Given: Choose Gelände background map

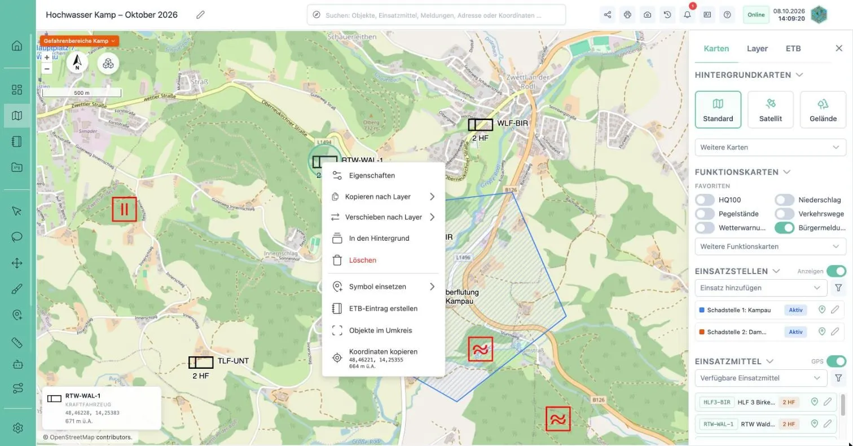Looking at the screenshot, I should (x=823, y=109).
